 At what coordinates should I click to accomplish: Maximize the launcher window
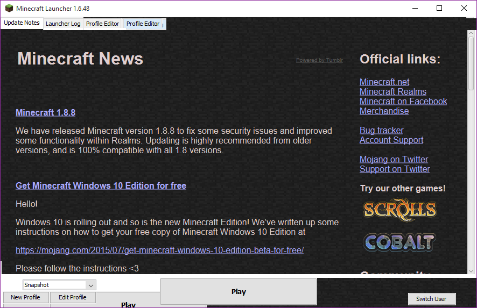coord(439,8)
